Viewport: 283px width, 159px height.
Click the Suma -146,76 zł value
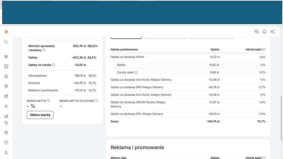(x=213, y=121)
